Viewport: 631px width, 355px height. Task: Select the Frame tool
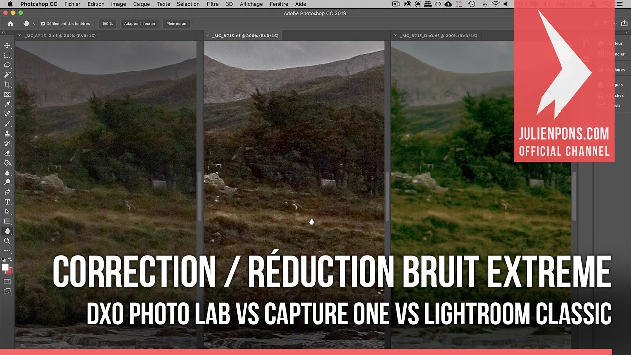point(7,94)
